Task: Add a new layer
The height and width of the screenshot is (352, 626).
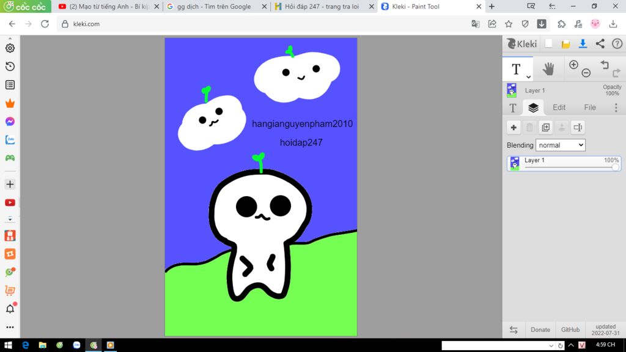Action: (x=514, y=128)
